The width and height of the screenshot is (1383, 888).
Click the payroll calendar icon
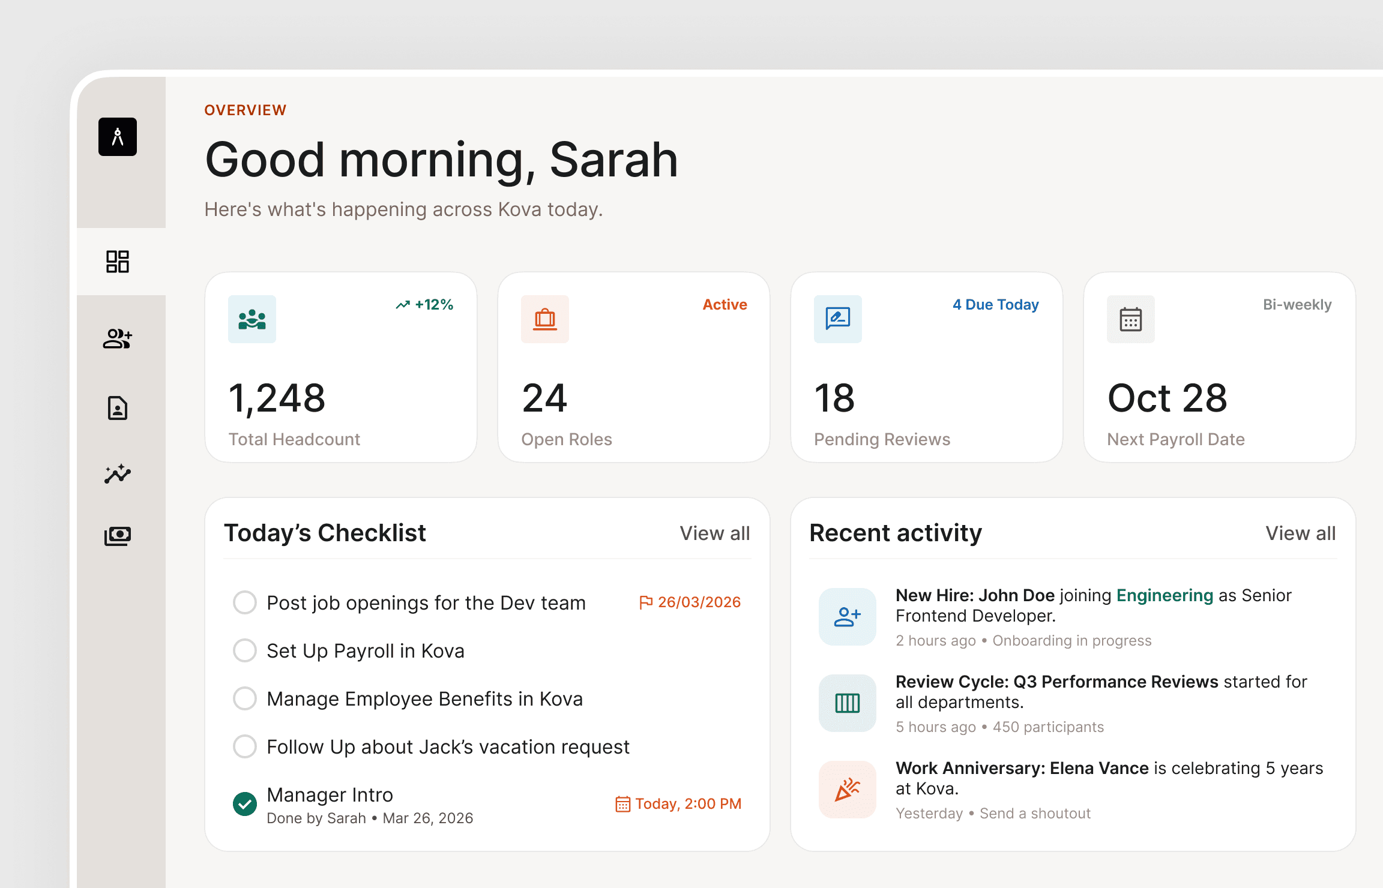click(x=1131, y=319)
